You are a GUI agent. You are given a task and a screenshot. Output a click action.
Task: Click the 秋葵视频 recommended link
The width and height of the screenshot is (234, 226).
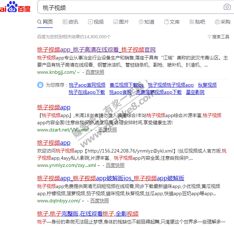coord(207,85)
